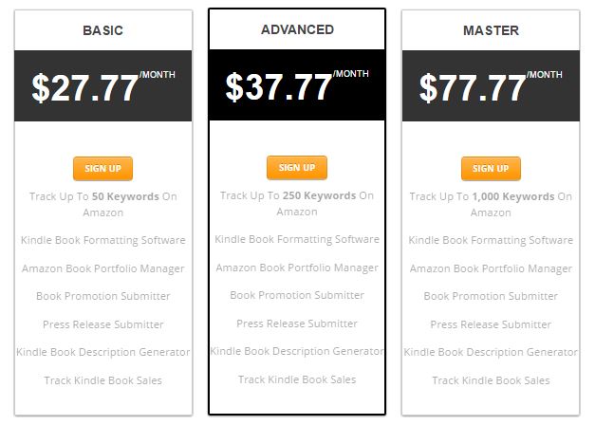Click the Sign Up button for Basic plan
This screenshot has width=595, height=425.
point(102,169)
